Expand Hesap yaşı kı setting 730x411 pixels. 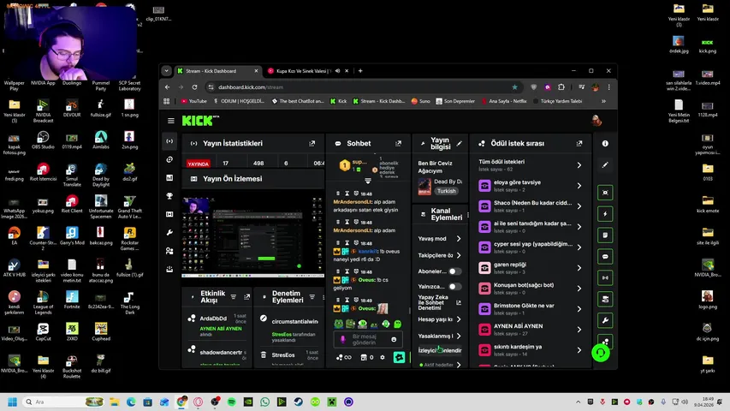tap(459, 319)
